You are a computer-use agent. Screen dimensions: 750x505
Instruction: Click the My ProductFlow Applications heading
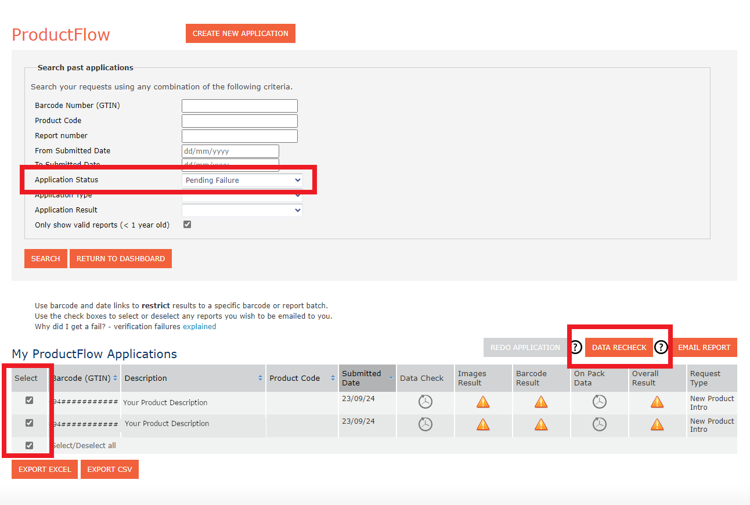coord(94,354)
